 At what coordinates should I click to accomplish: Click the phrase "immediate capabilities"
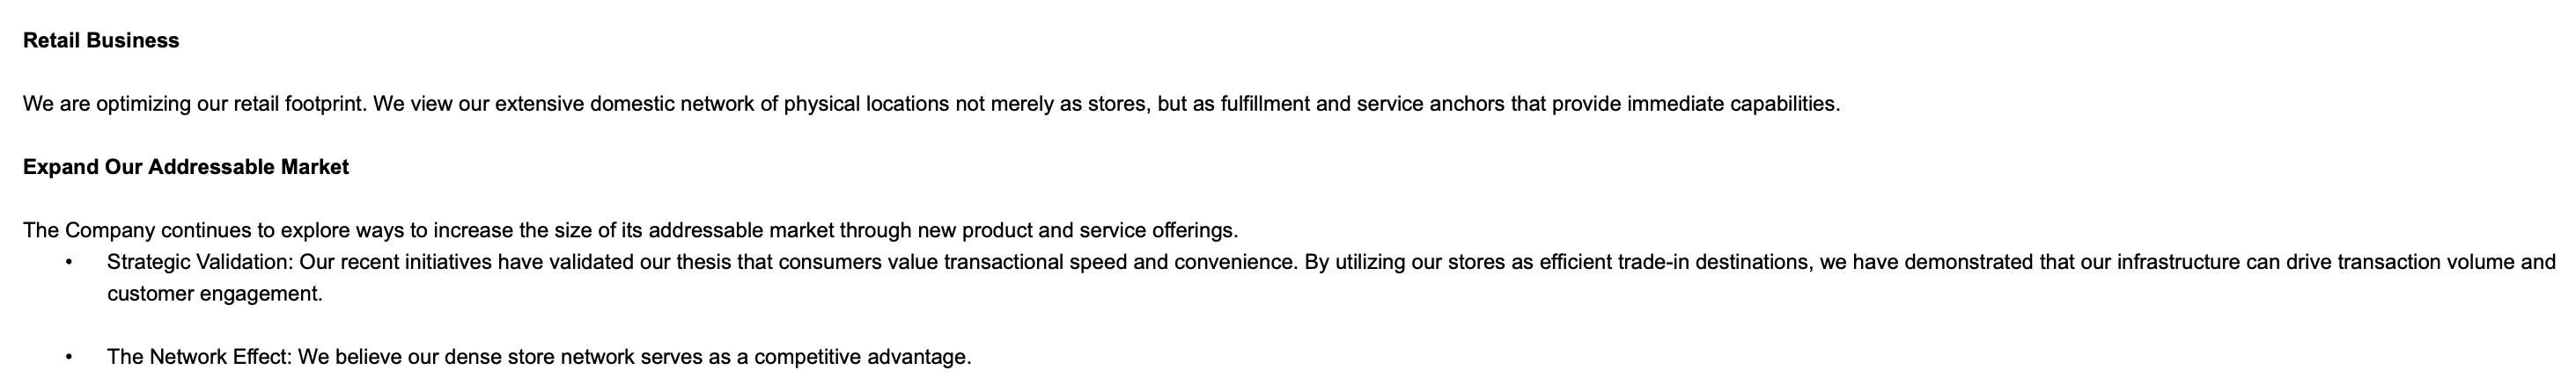[1732, 104]
